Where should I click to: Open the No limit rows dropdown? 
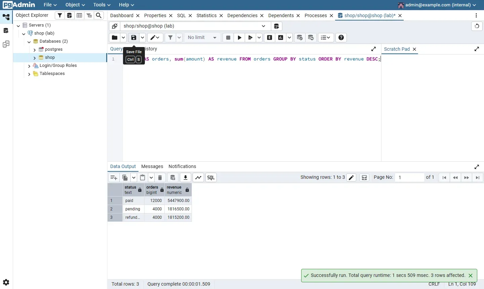202,38
